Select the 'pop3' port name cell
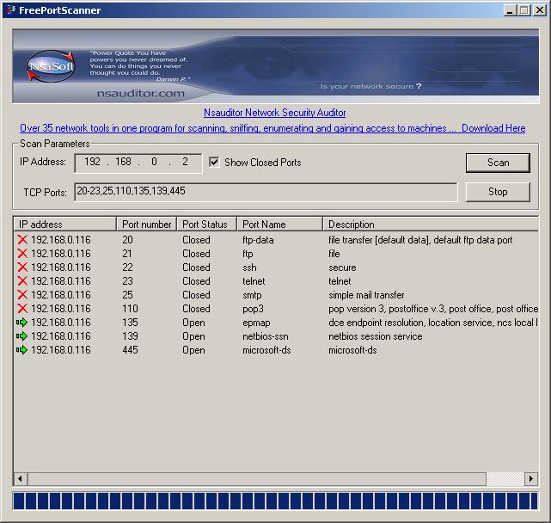 253,309
